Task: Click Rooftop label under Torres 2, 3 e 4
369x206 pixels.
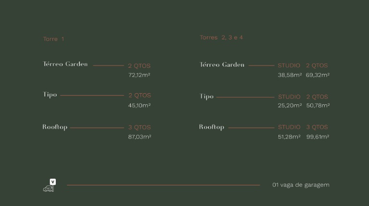Action: 212,127
